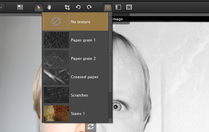Open the vignette gradient tool
This screenshot has width=209, height=132.
click(118, 7)
